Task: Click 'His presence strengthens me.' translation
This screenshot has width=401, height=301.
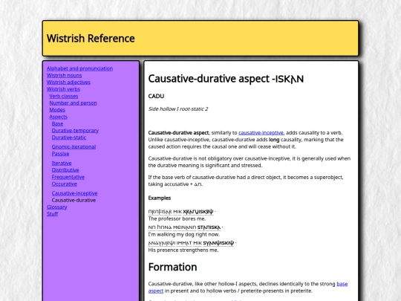Action: pos(183,250)
